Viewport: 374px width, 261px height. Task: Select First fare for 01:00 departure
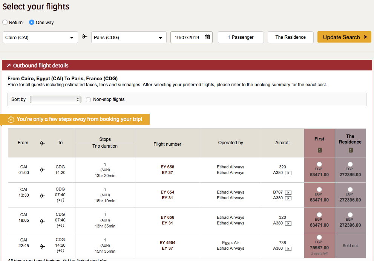(319, 164)
